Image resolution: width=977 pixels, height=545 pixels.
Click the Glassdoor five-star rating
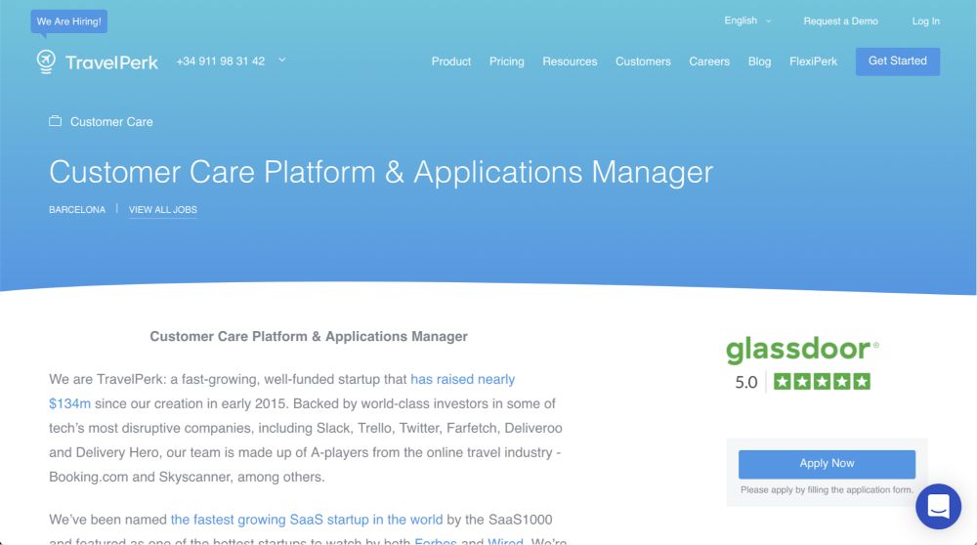[x=822, y=381]
